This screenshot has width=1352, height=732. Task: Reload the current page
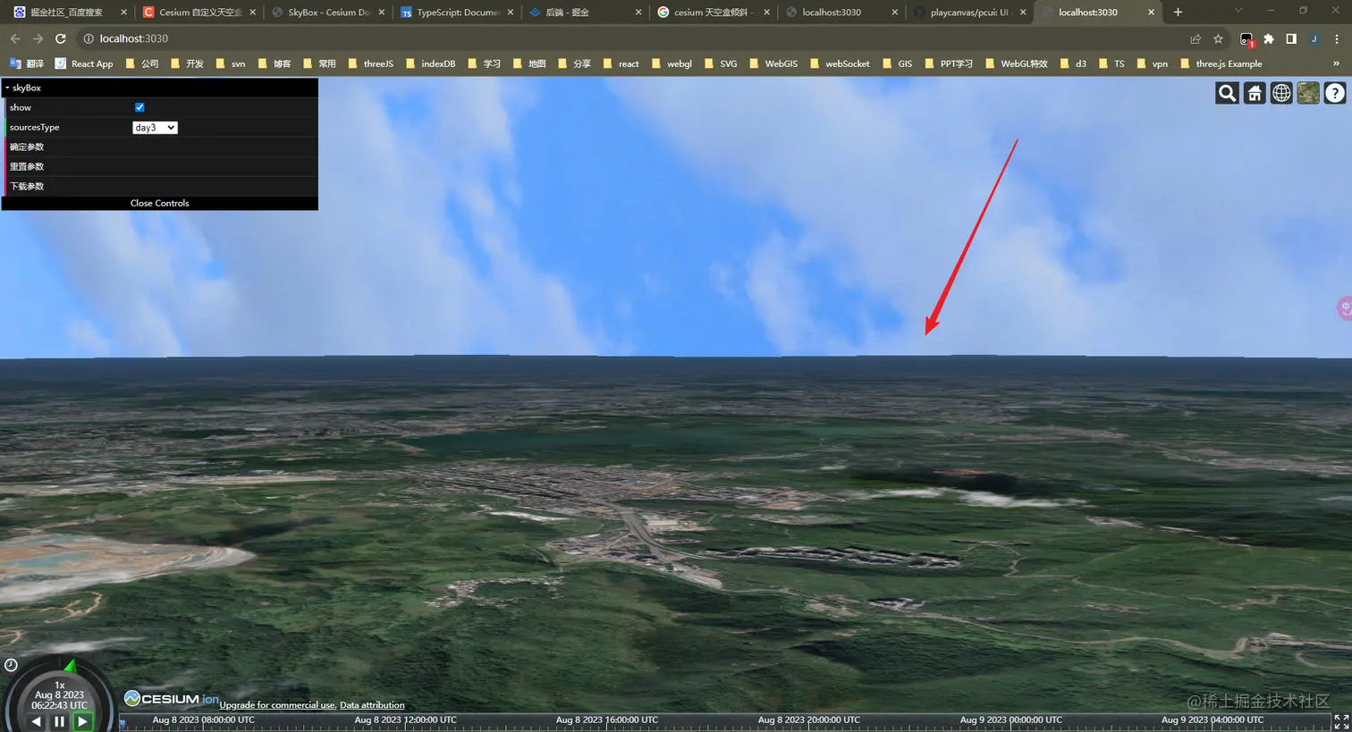(x=61, y=38)
